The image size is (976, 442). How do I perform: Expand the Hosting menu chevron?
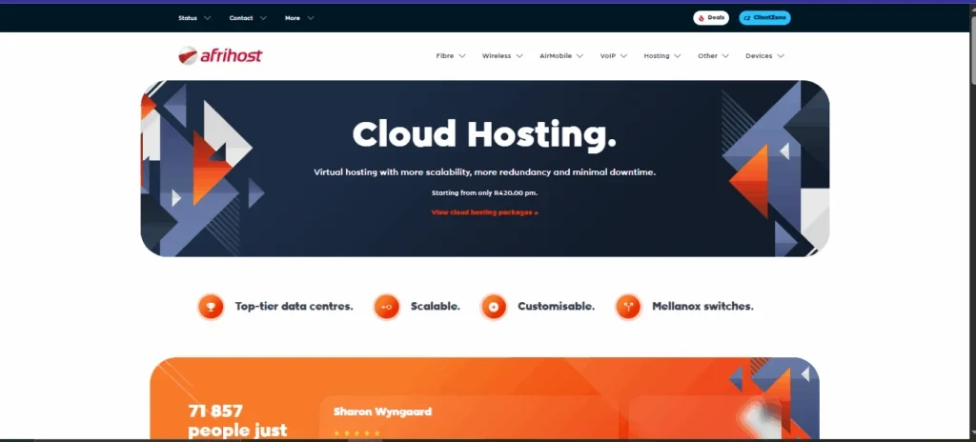tap(678, 56)
